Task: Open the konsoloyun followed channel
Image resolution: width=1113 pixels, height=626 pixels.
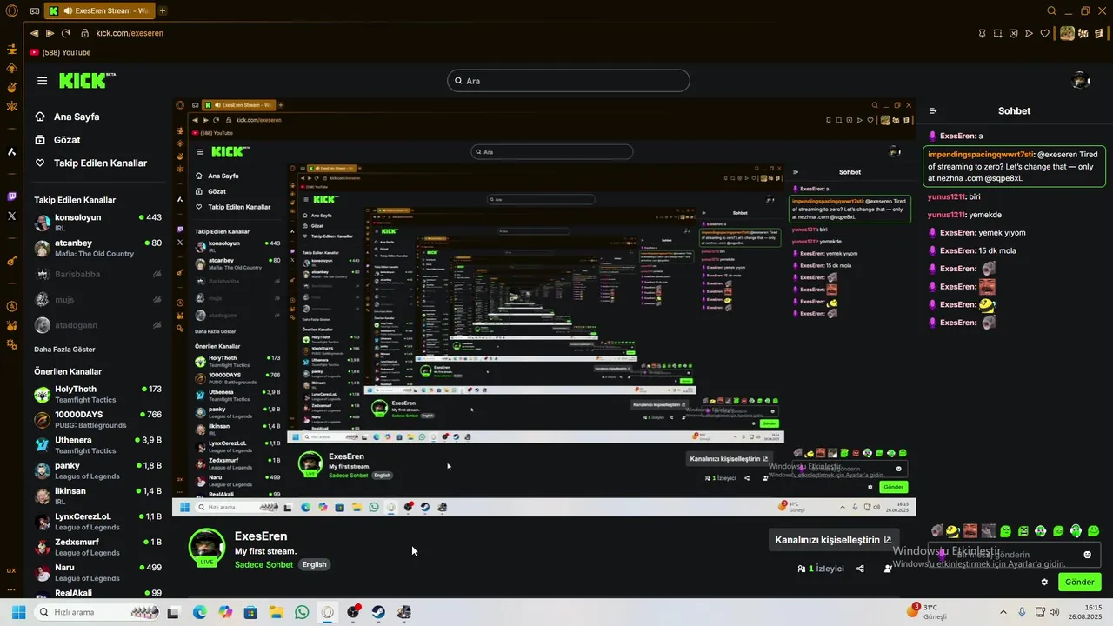Action: (x=97, y=223)
